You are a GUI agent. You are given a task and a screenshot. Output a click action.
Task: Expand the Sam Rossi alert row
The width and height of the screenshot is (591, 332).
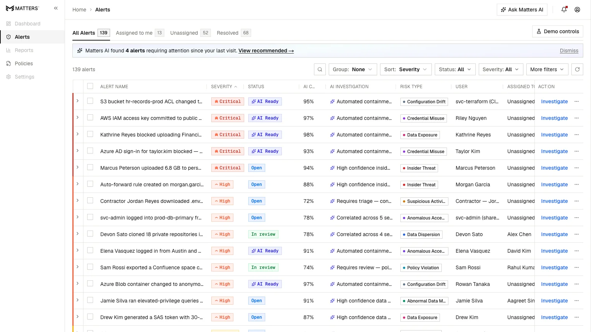tap(78, 267)
